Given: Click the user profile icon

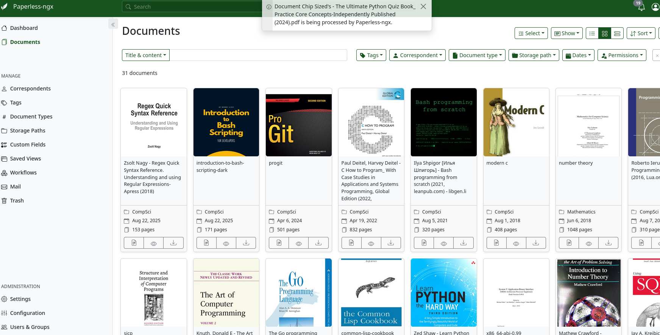Looking at the screenshot, I should click(x=655, y=7).
